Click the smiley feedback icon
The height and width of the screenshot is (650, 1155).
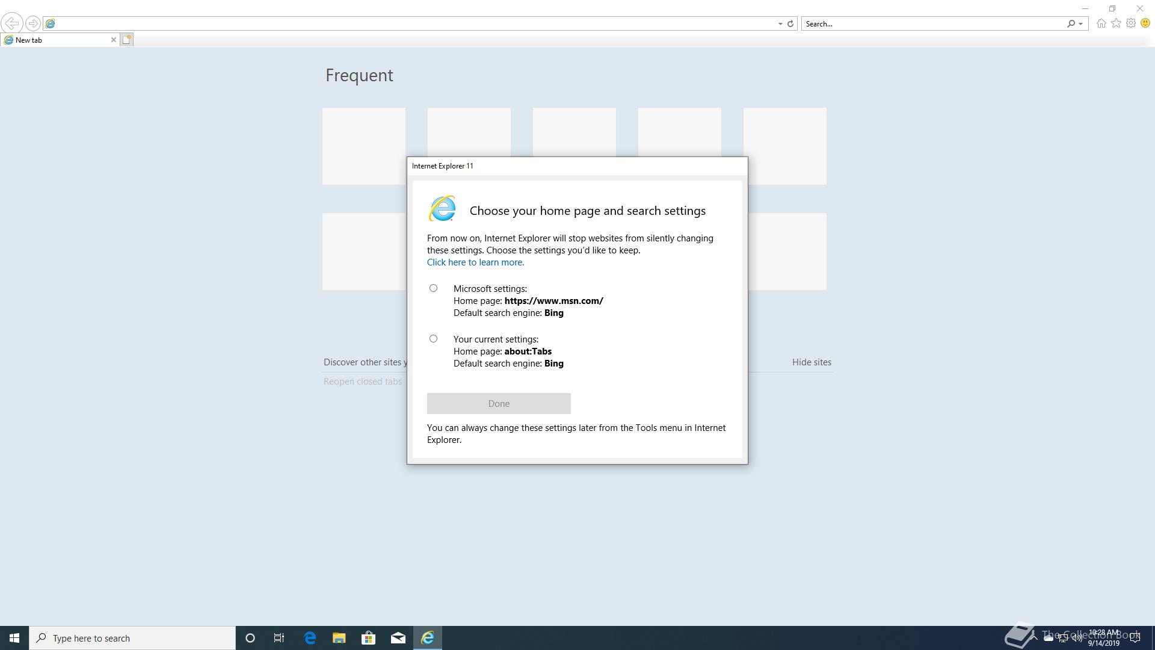point(1145,23)
